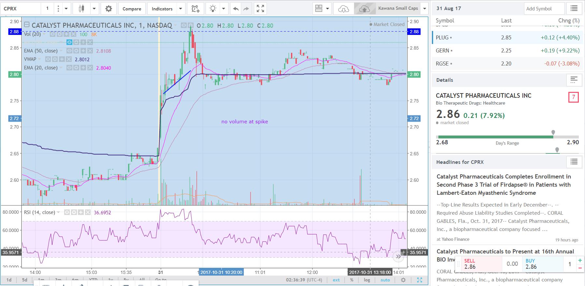Image resolution: width=585 pixels, height=286 pixels.
Task: Open settings gear for VWAP indicator
Action: point(54,59)
